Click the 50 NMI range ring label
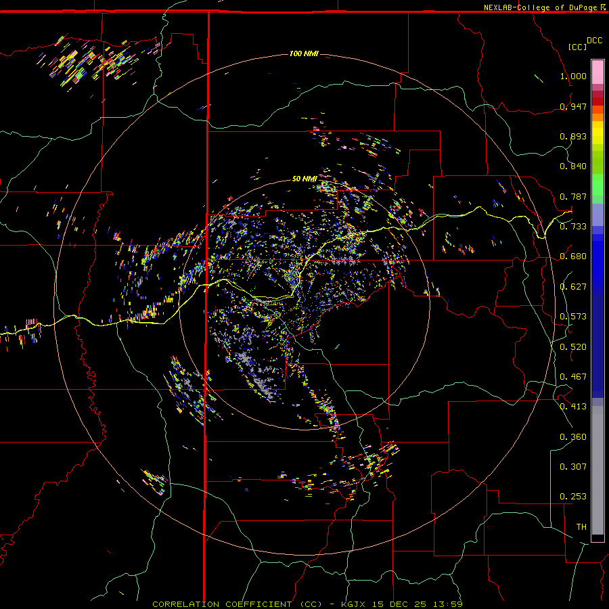 pos(304,179)
